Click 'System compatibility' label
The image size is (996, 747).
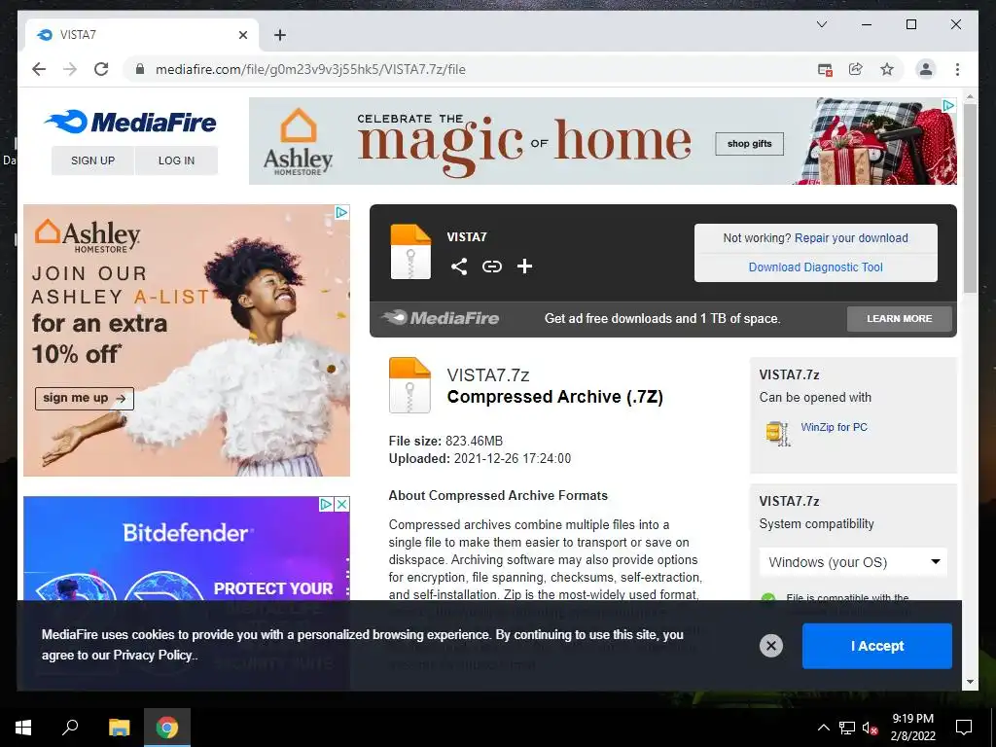tap(816, 524)
